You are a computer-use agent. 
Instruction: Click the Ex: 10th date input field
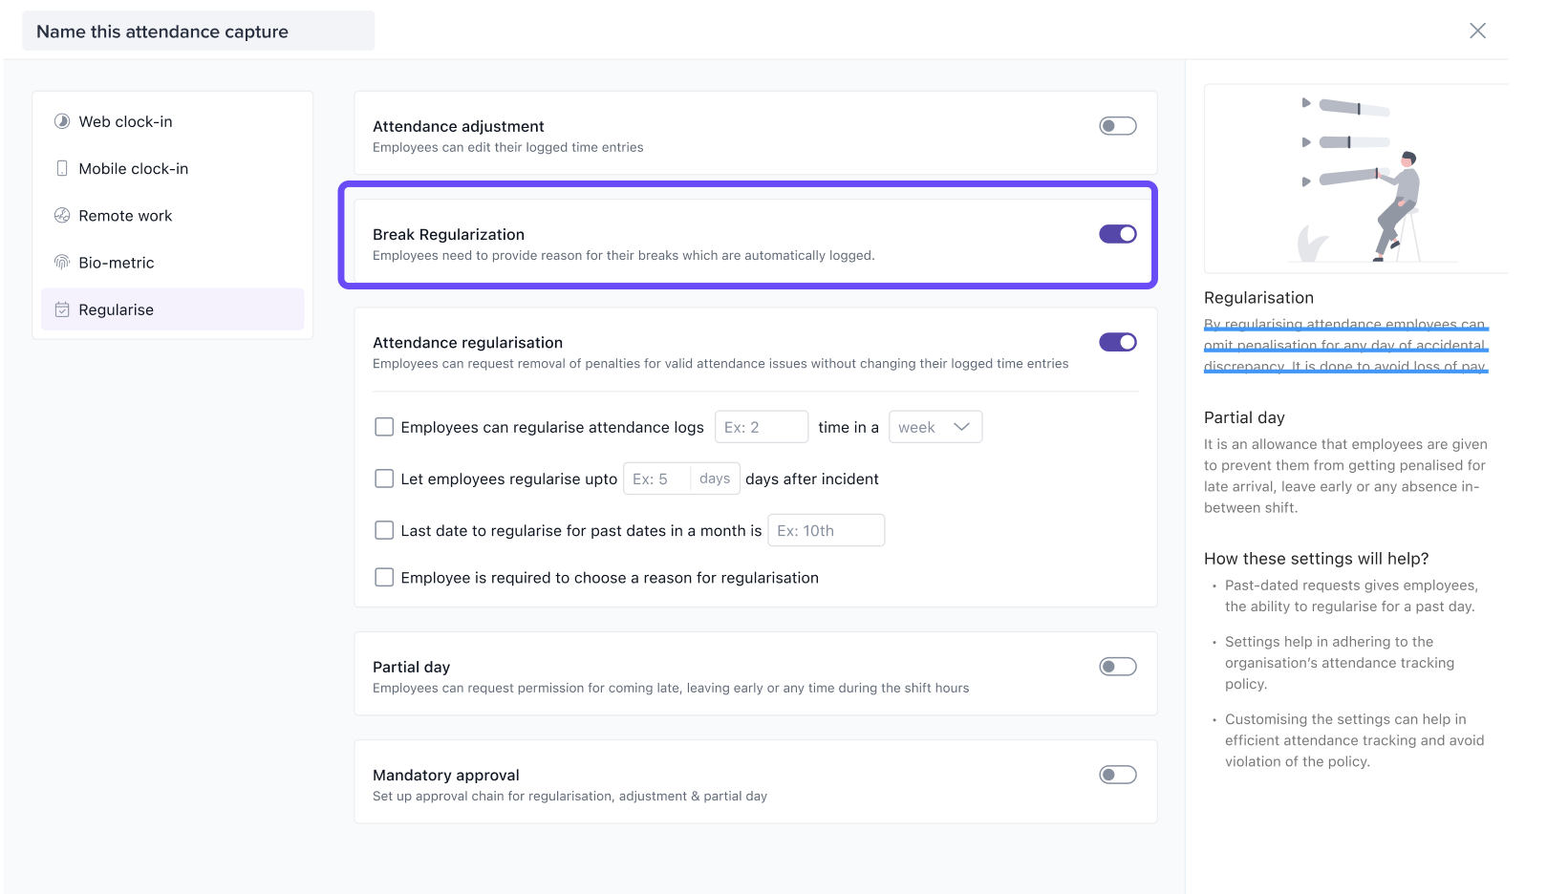(826, 530)
